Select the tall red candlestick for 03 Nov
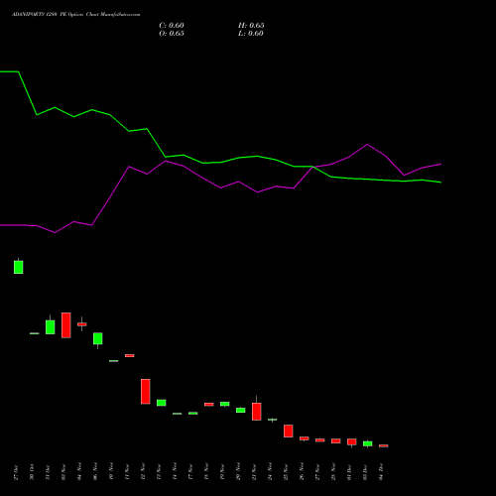 [x=66, y=325]
